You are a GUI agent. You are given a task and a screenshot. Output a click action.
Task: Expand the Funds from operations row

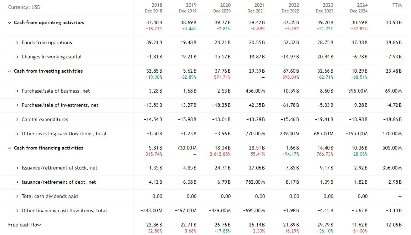click(x=17, y=42)
